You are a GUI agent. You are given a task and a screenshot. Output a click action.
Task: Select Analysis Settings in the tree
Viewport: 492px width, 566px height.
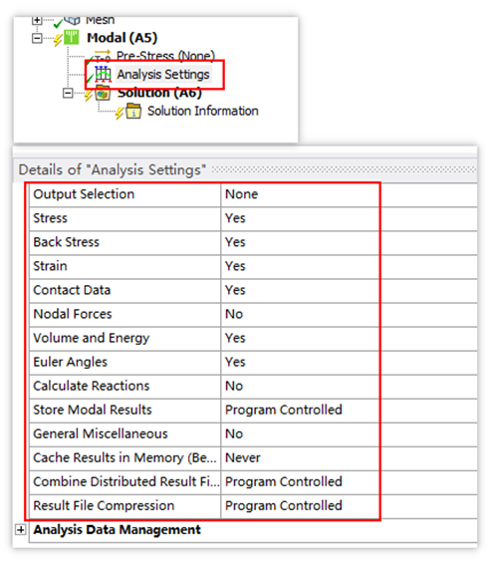[163, 75]
